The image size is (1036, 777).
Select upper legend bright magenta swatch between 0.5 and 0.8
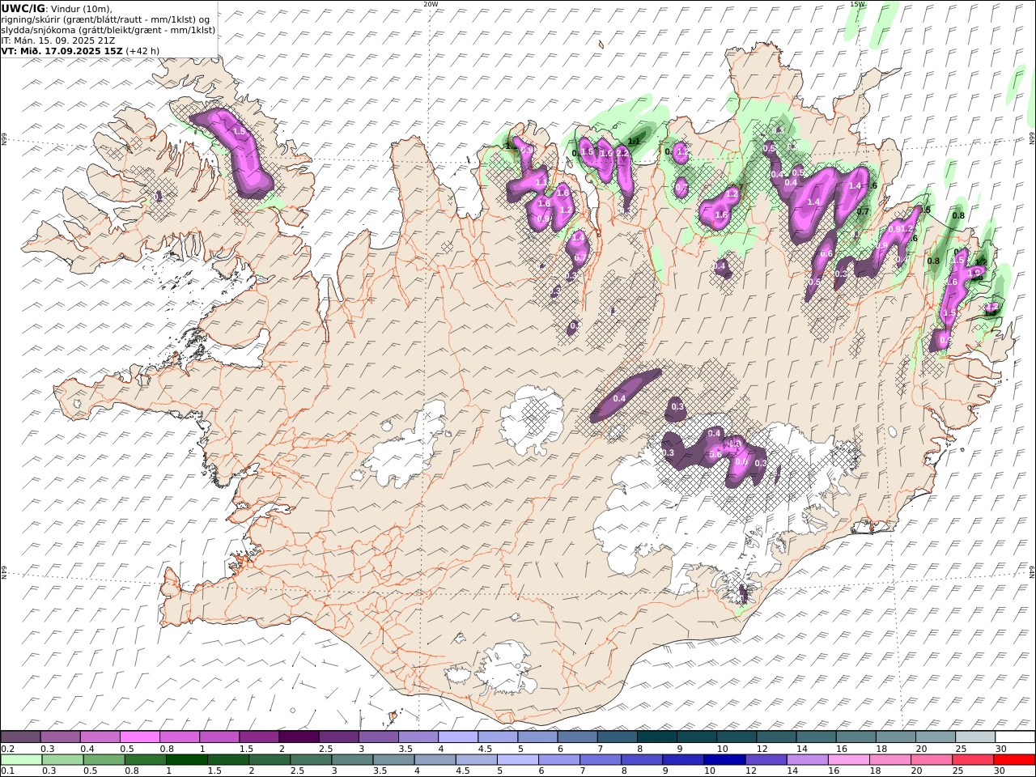coord(139,737)
